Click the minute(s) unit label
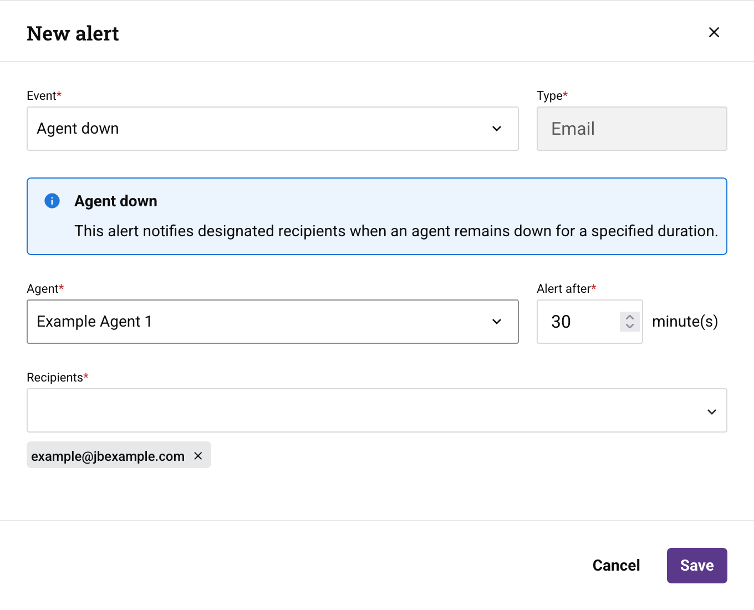The height and width of the screenshot is (610, 754). point(685,322)
